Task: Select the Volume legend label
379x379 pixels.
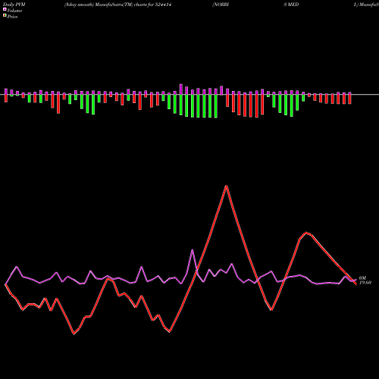Action: tap(14, 11)
